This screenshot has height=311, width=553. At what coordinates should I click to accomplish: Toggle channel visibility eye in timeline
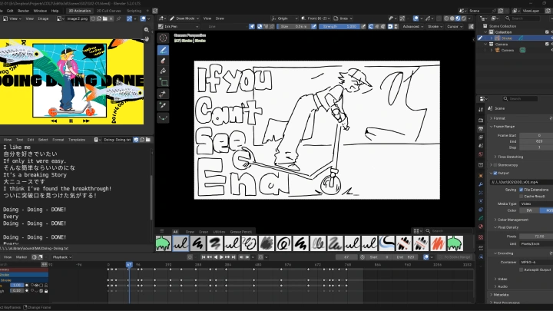[x=36, y=285]
